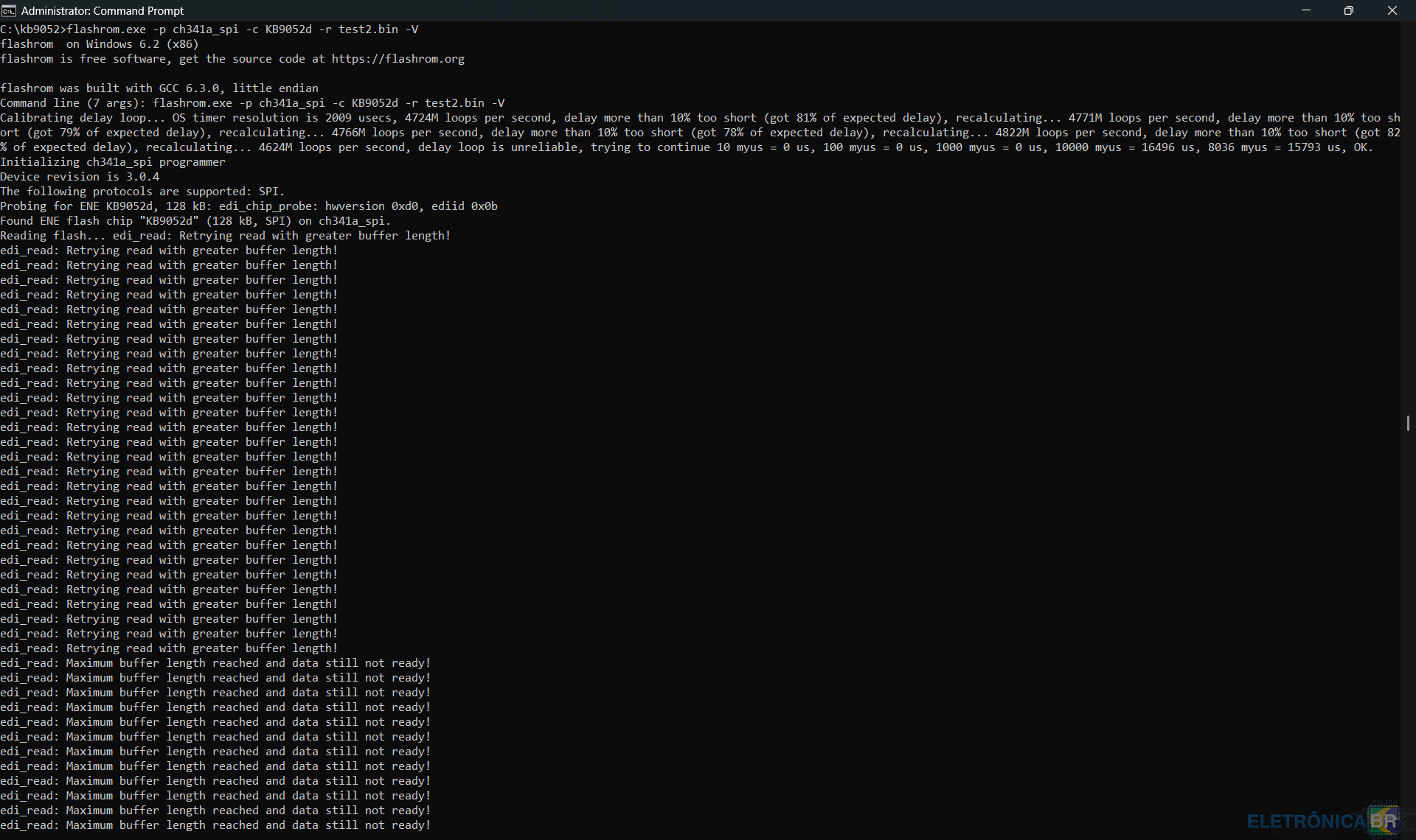Click the 'flashrom on Windows 6.2 (x86)' line

coord(100,44)
